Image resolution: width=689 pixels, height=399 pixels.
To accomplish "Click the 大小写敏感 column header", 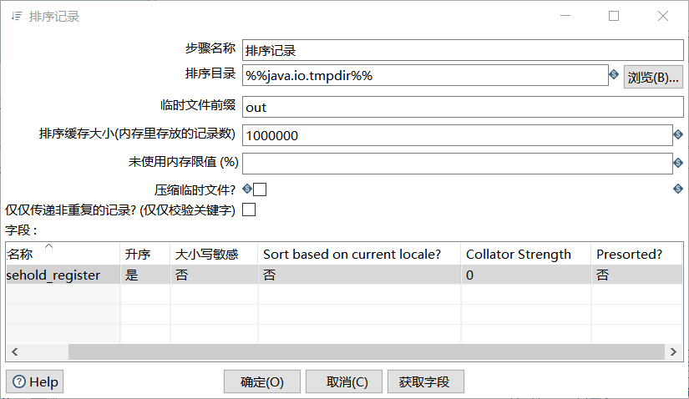I will tap(214, 254).
